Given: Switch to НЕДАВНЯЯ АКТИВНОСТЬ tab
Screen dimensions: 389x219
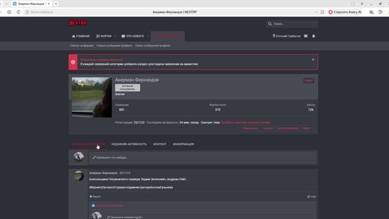Looking at the screenshot, I should [x=129, y=144].
